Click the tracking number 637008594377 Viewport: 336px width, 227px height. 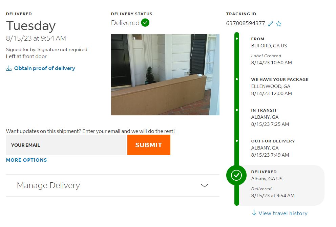[246, 23]
